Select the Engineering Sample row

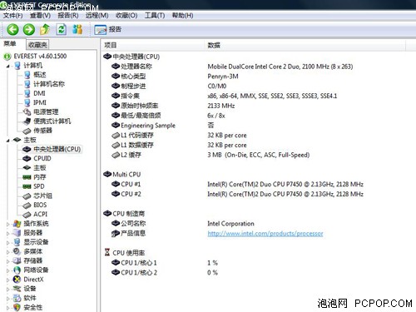(162, 126)
